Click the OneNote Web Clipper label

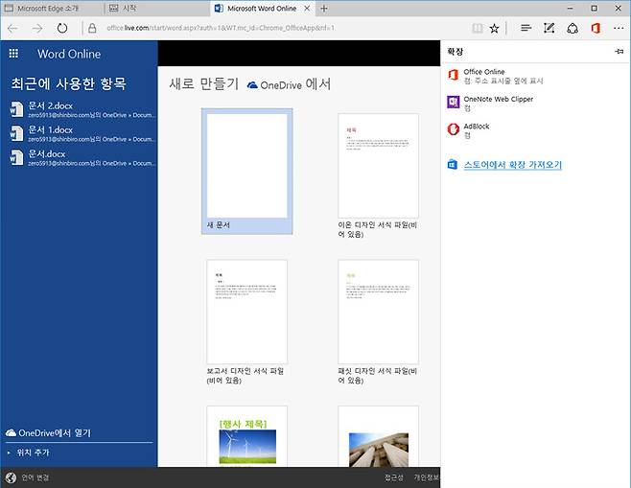(x=499, y=99)
